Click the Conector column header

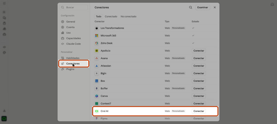[x=100, y=22]
